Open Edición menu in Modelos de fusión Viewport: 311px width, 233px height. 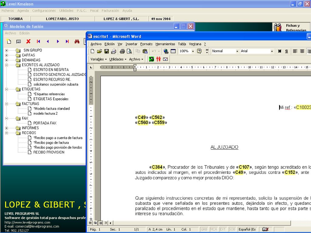pyautogui.click(x=24, y=33)
